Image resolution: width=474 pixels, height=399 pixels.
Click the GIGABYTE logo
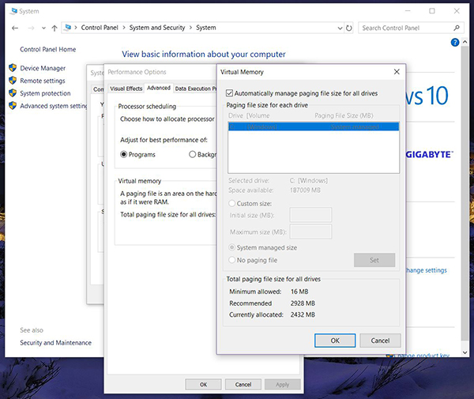(430, 154)
